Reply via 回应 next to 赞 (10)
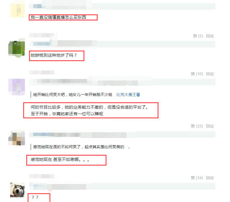The height and width of the screenshot is (202, 230). (210, 74)
